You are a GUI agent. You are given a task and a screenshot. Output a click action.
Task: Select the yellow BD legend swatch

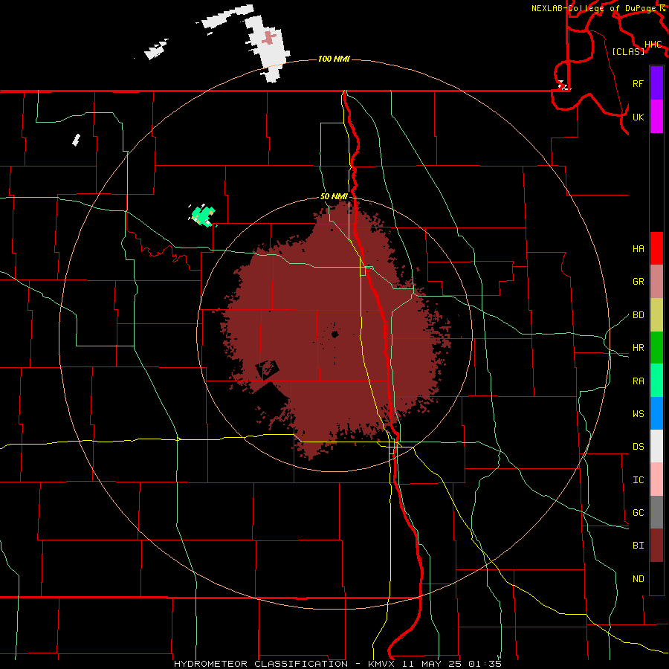(656, 315)
